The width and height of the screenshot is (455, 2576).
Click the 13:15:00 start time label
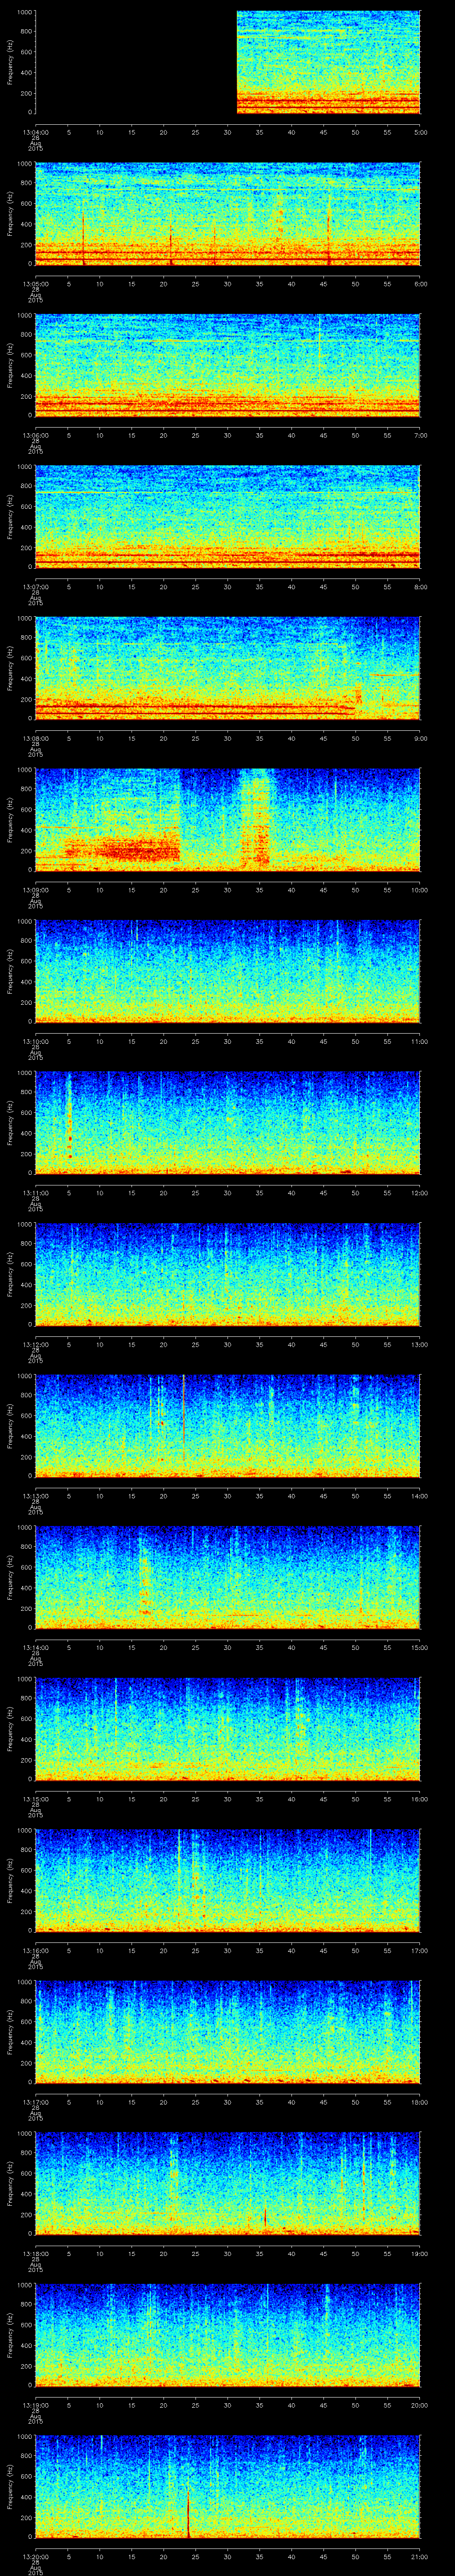36,1799
